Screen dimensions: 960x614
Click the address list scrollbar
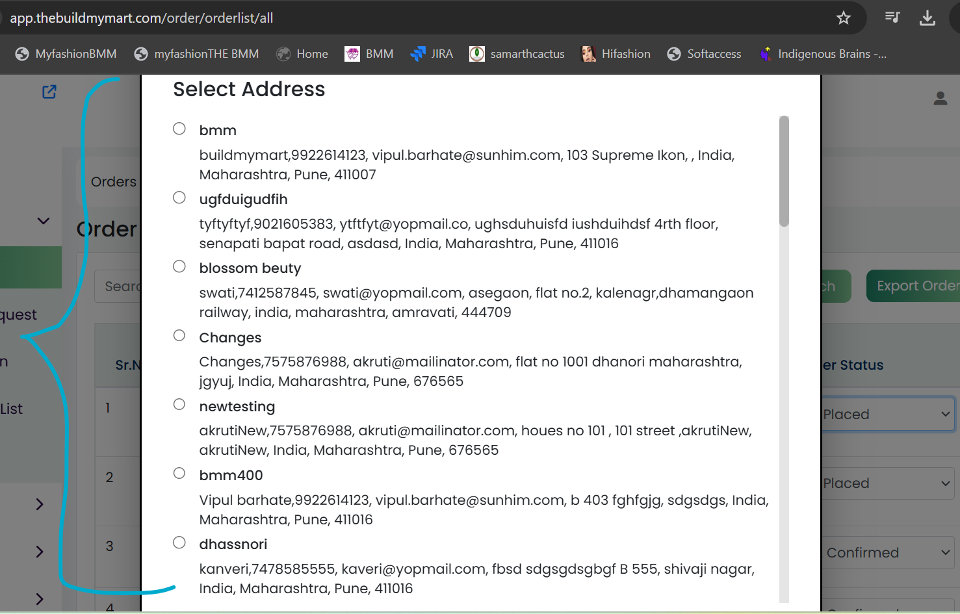[784, 172]
